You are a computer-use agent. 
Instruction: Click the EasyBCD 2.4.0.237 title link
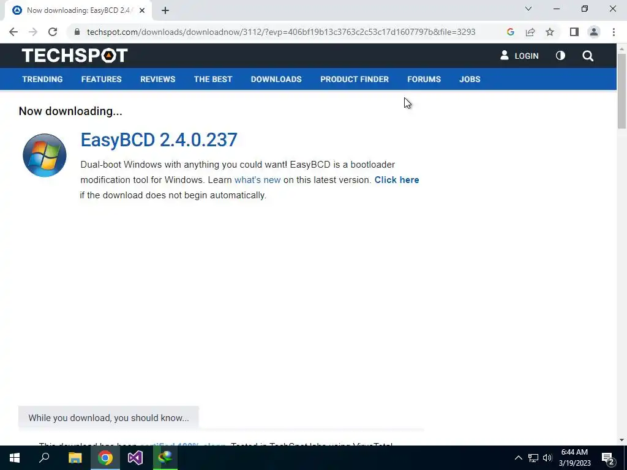159,140
